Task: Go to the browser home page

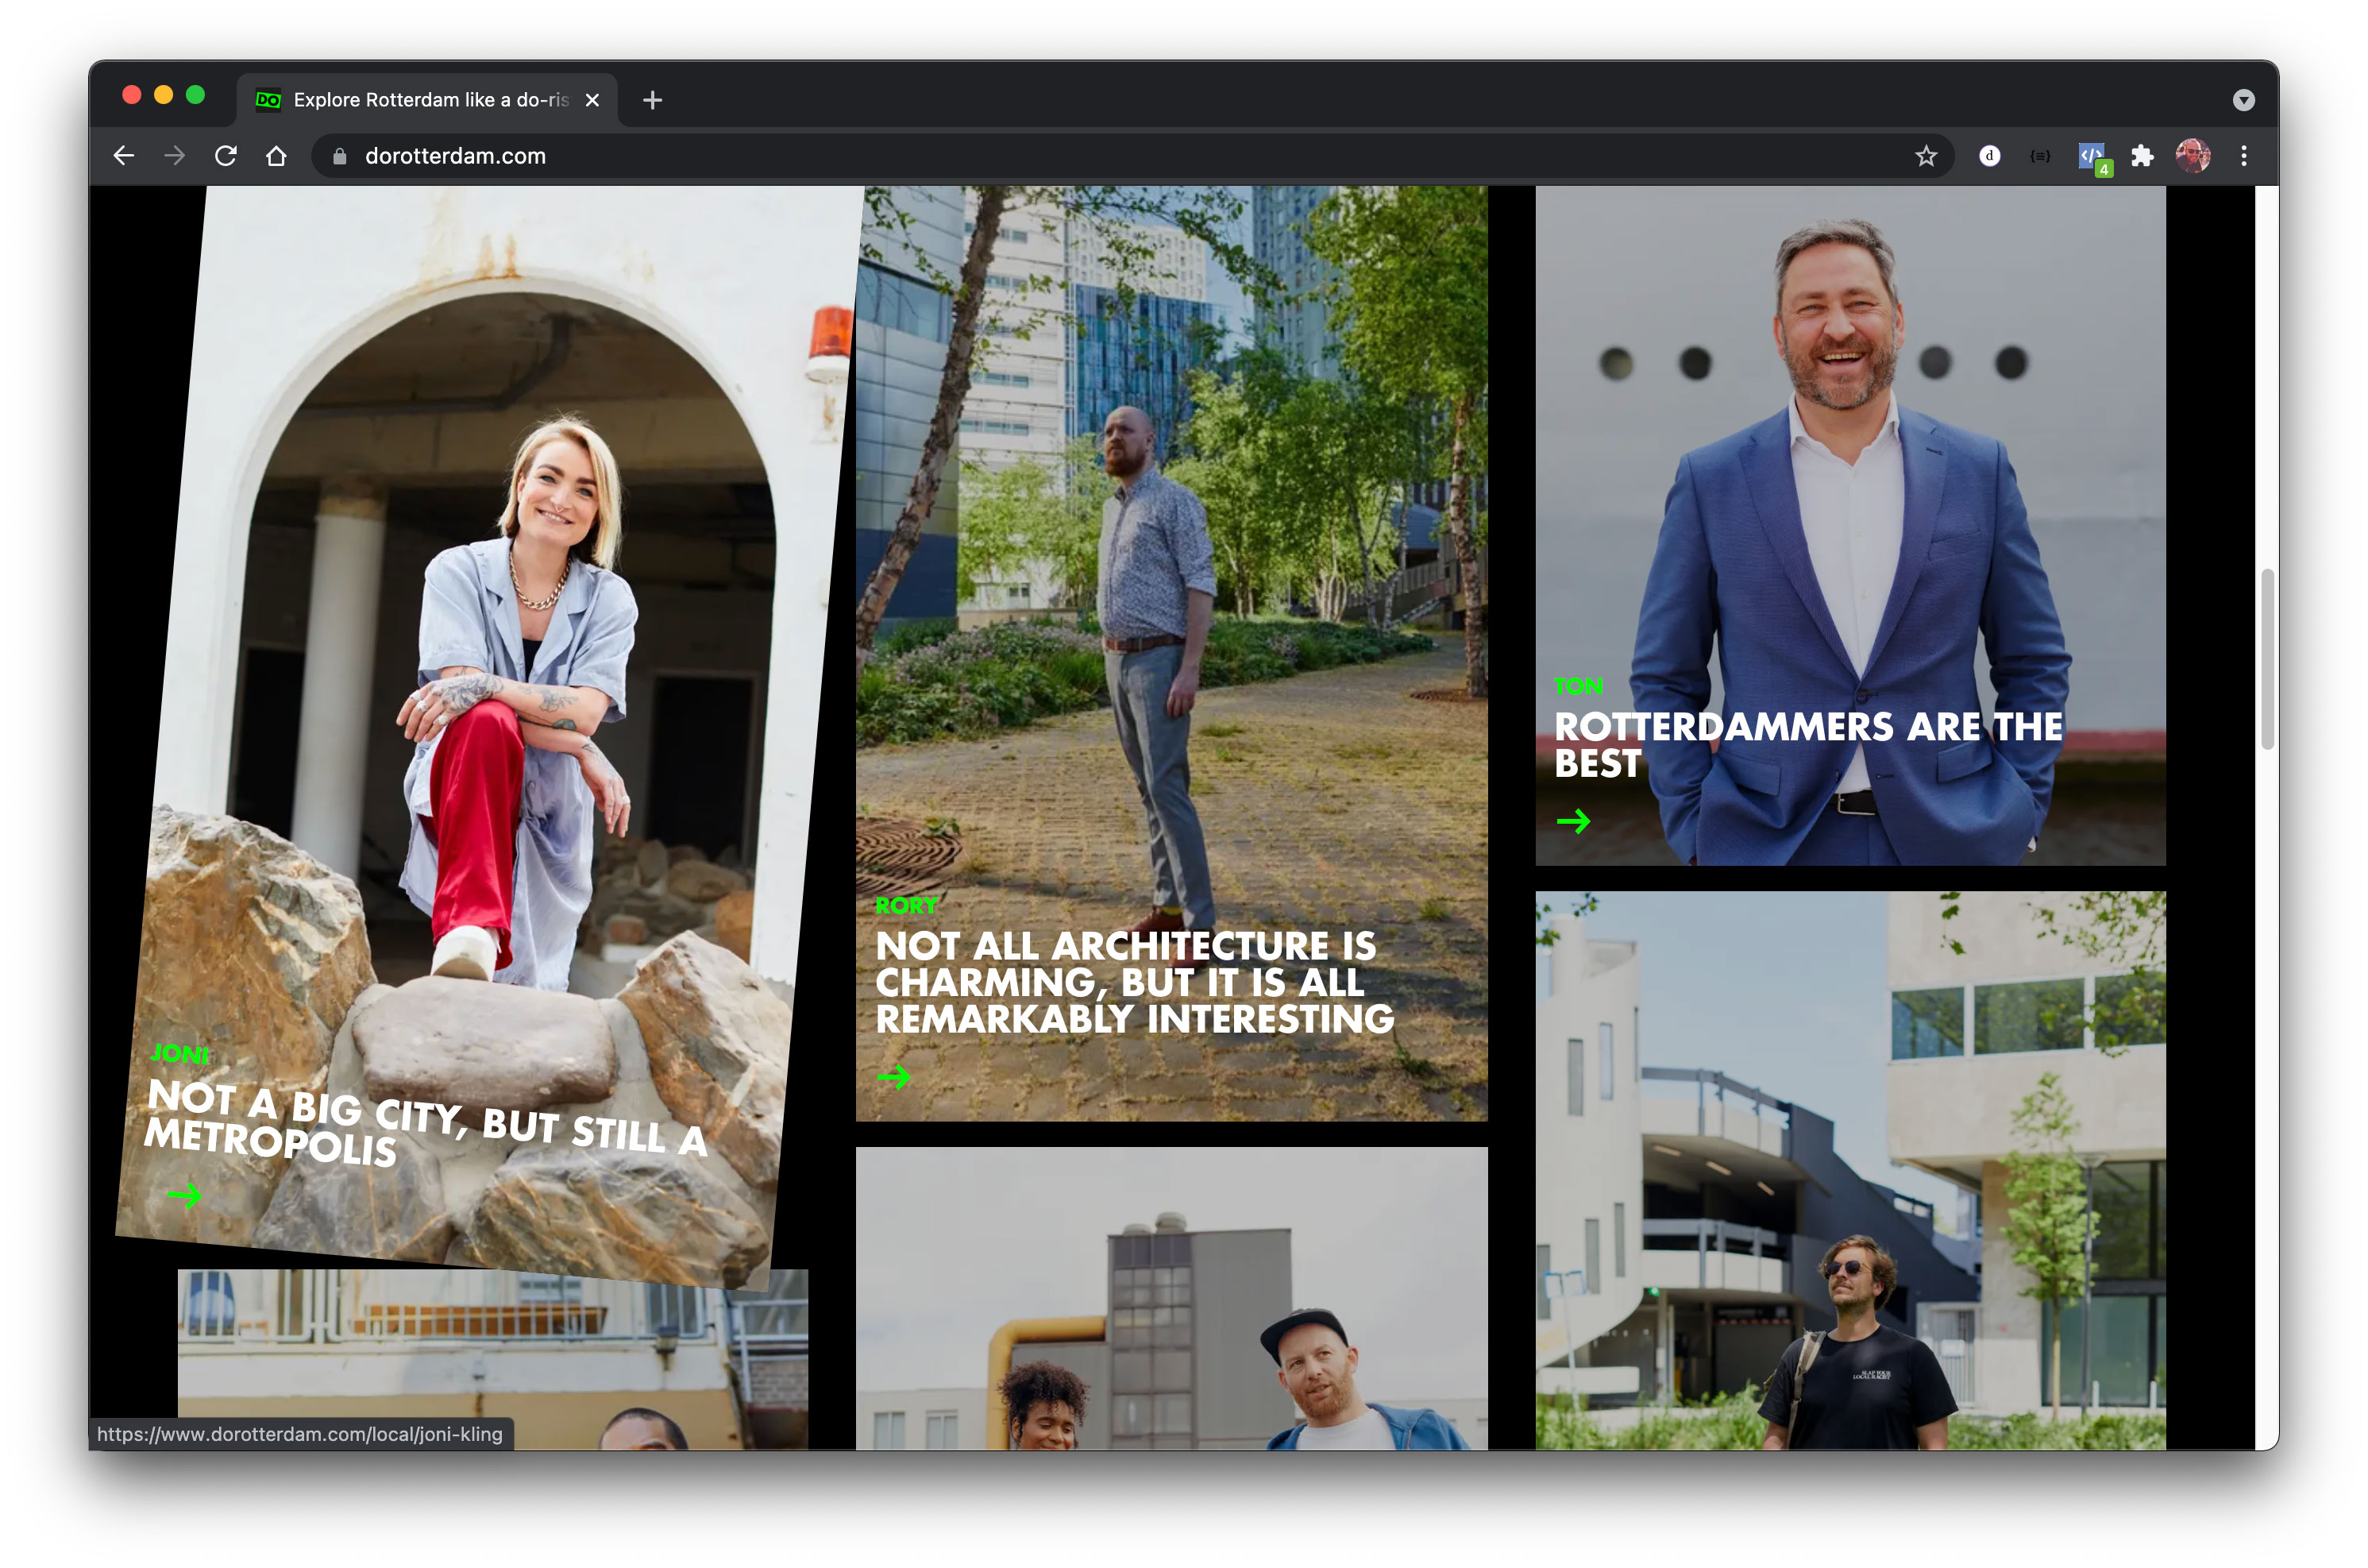Action: (x=277, y=156)
